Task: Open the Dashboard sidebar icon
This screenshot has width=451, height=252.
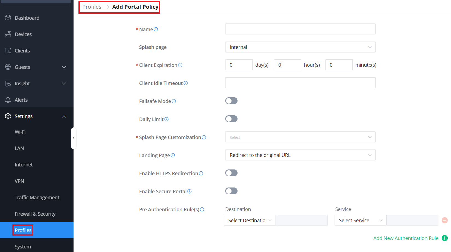Action: click(x=8, y=17)
